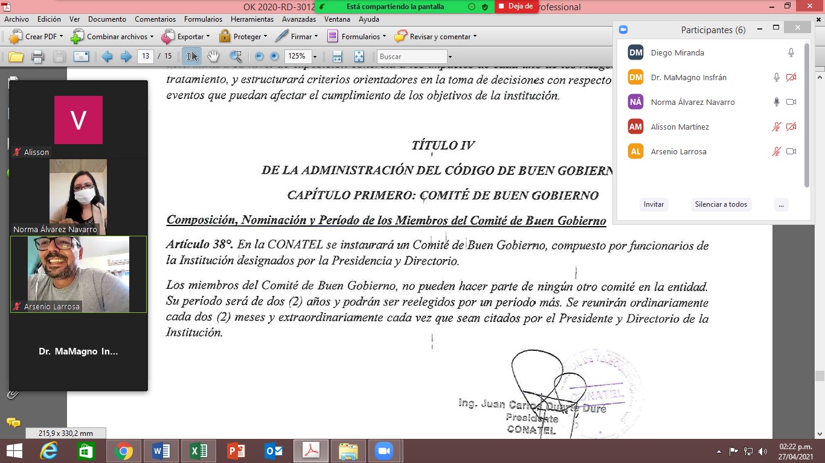This screenshot has height=463, width=825.
Task: Toggle Arsenio Larrosa's muted microphone icon
Action: pyautogui.click(x=777, y=152)
